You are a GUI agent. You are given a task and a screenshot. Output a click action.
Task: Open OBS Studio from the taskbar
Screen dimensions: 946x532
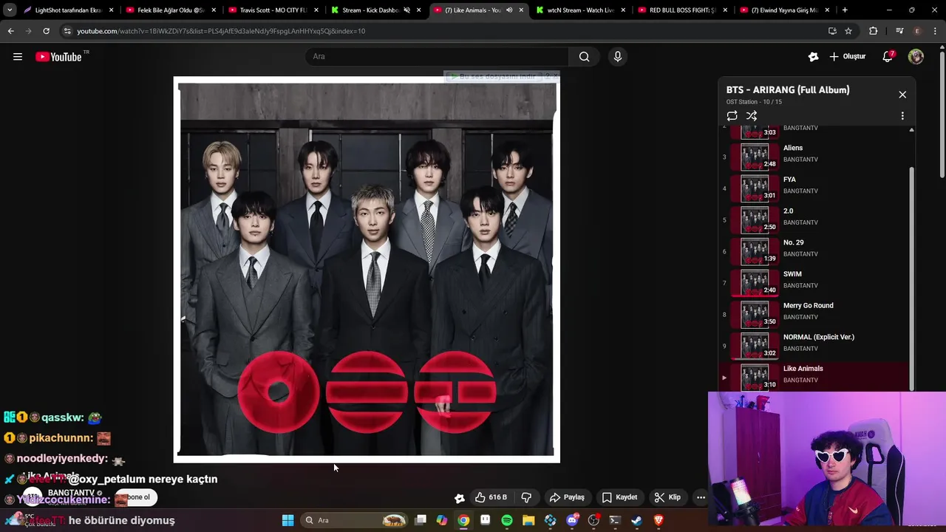(x=593, y=520)
